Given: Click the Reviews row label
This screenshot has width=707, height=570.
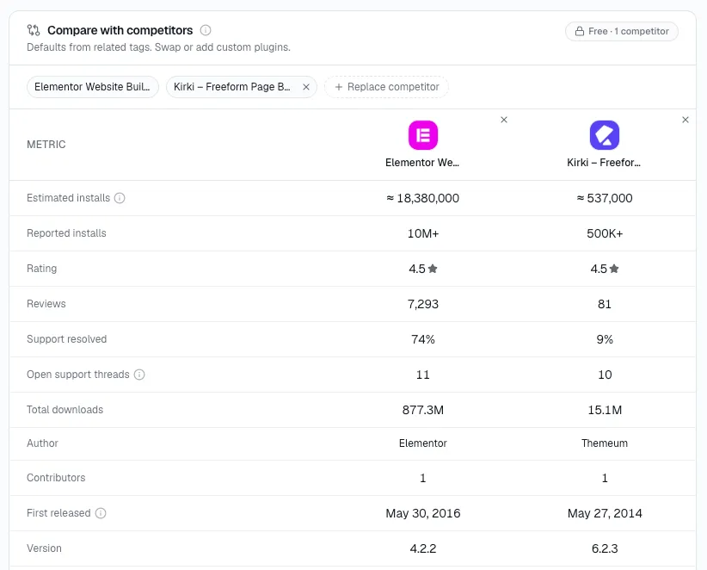Looking at the screenshot, I should (x=46, y=304).
